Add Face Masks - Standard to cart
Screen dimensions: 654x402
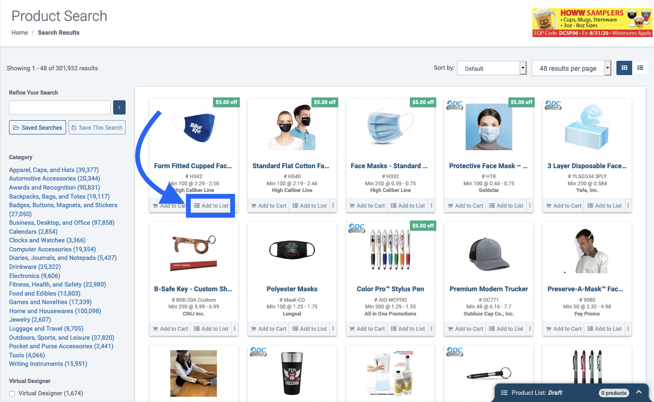tap(367, 206)
